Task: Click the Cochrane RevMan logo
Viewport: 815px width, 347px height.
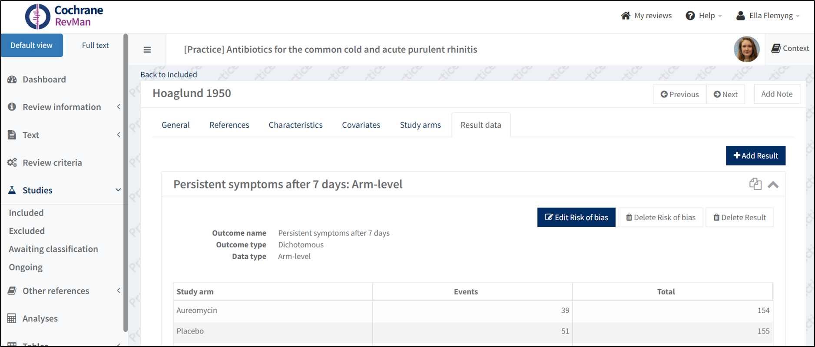Action: point(64,16)
